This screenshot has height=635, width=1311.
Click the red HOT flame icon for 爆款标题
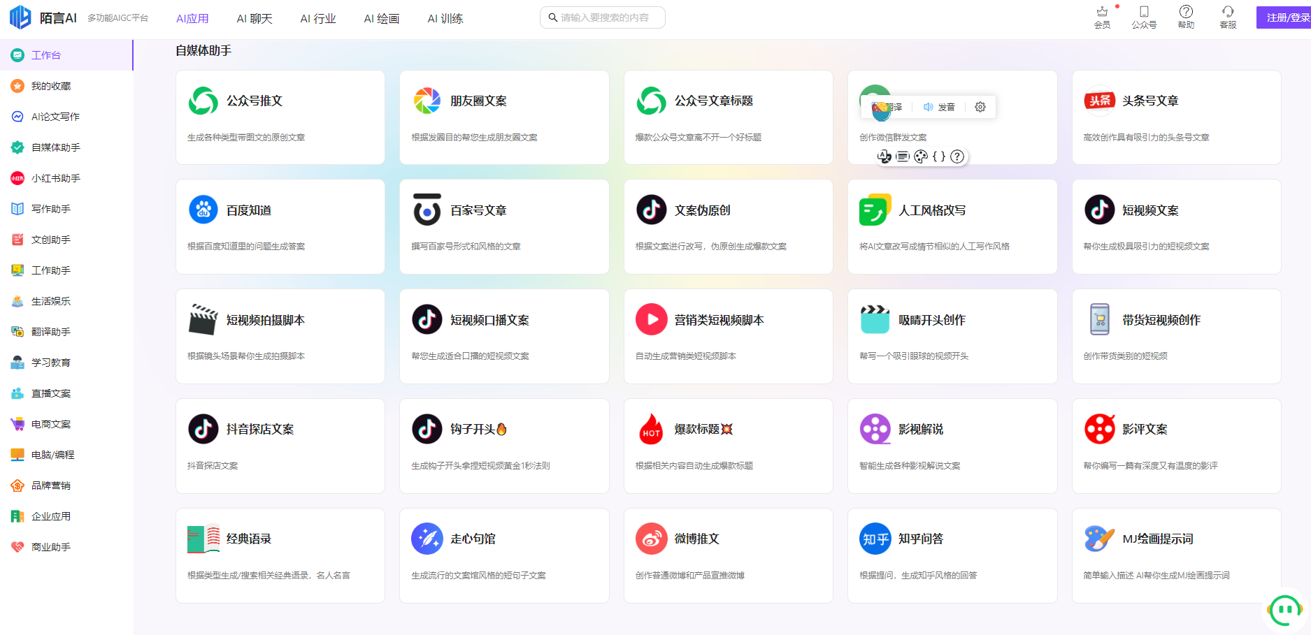(651, 429)
